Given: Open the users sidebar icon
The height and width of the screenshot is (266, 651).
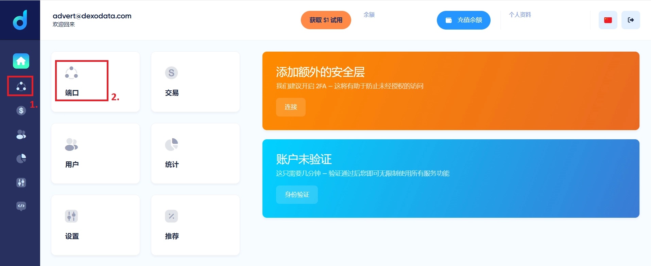Looking at the screenshot, I should tap(21, 135).
